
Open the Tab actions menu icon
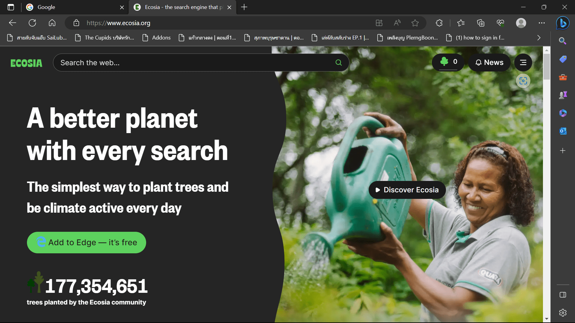click(11, 7)
